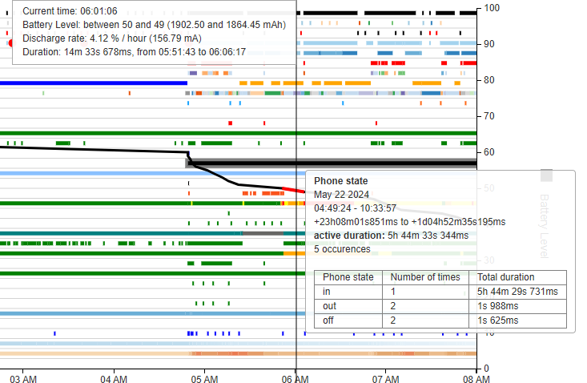
Task: Select the Battery Level between 50 and 49 line
Action: pos(155,25)
